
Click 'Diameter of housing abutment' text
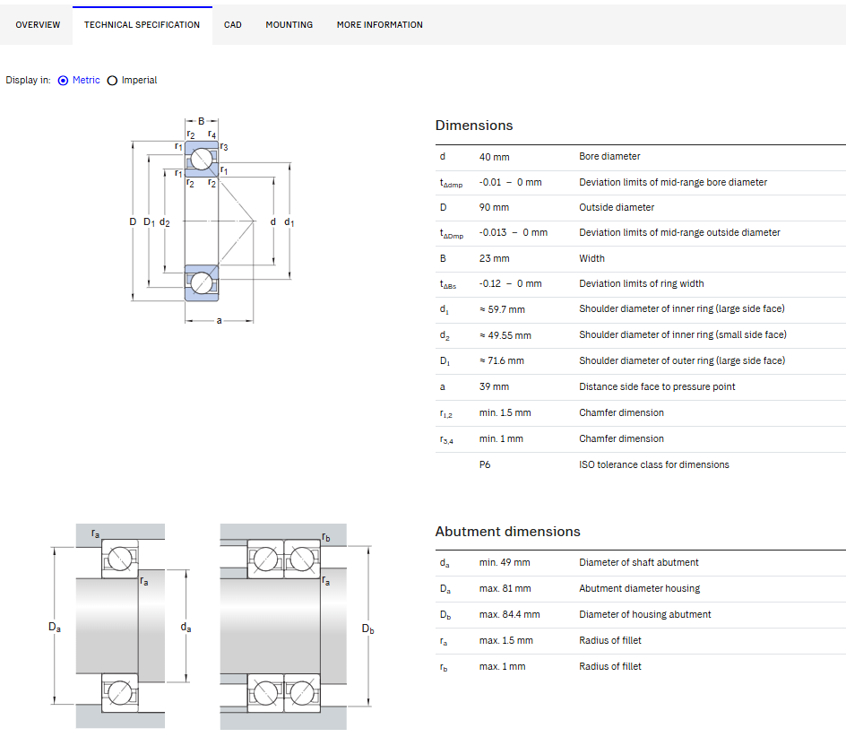644,614
